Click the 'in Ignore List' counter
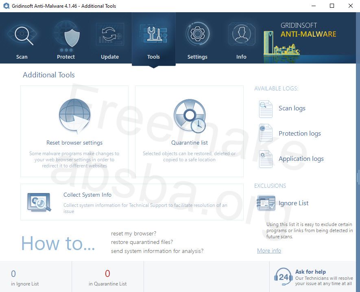This screenshot has width=360, height=292. pos(25,278)
